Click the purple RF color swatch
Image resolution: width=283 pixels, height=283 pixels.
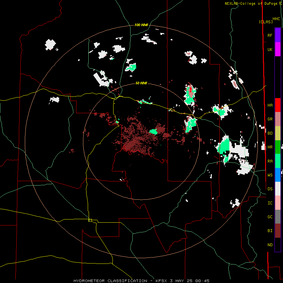click(x=278, y=35)
